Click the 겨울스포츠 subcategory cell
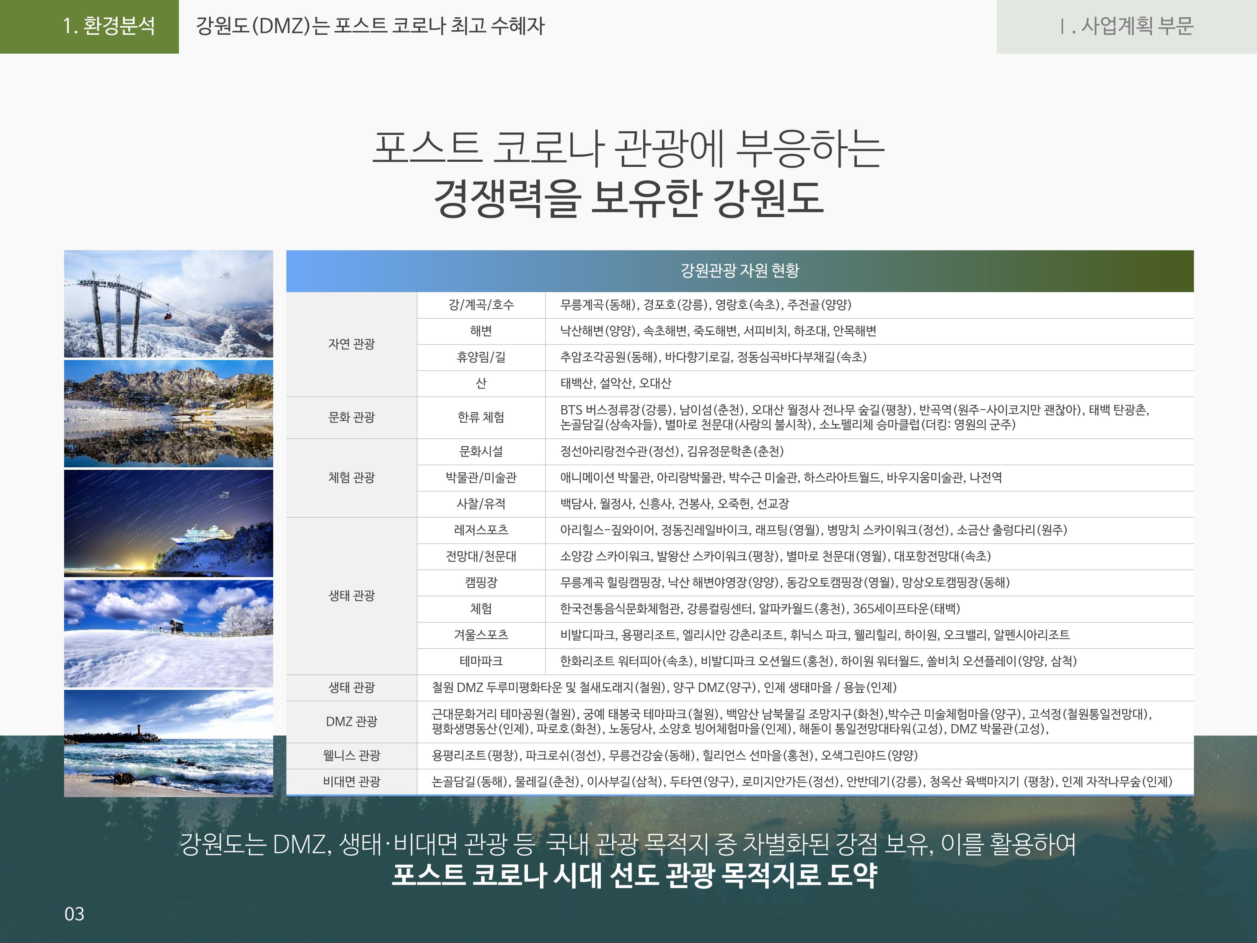1257x943 pixels. [x=481, y=635]
